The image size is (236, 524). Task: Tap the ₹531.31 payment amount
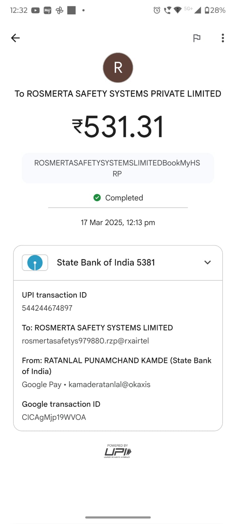tap(118, 127)
